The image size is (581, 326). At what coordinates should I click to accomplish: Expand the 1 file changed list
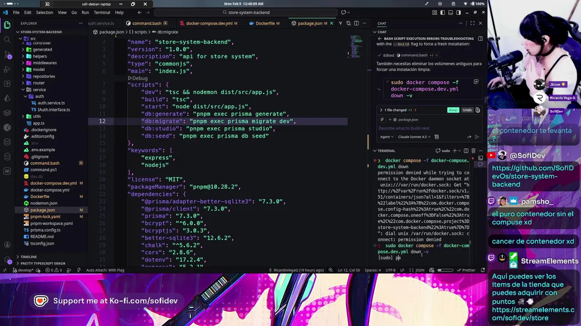381,110
